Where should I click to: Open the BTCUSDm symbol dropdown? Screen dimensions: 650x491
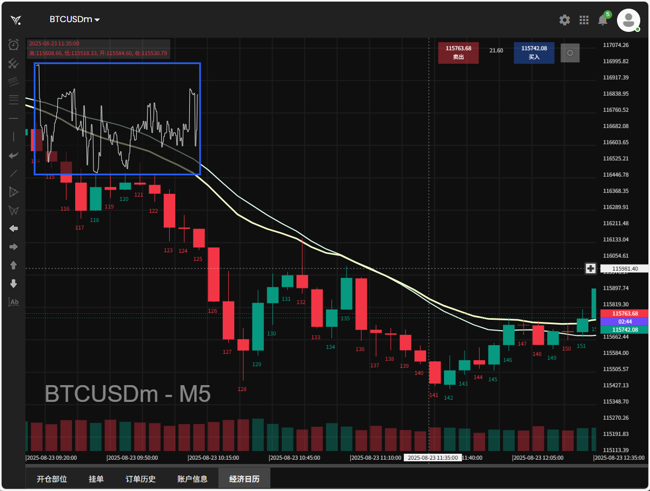[75, 19]
